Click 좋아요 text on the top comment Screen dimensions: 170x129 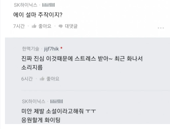point(45,26)
